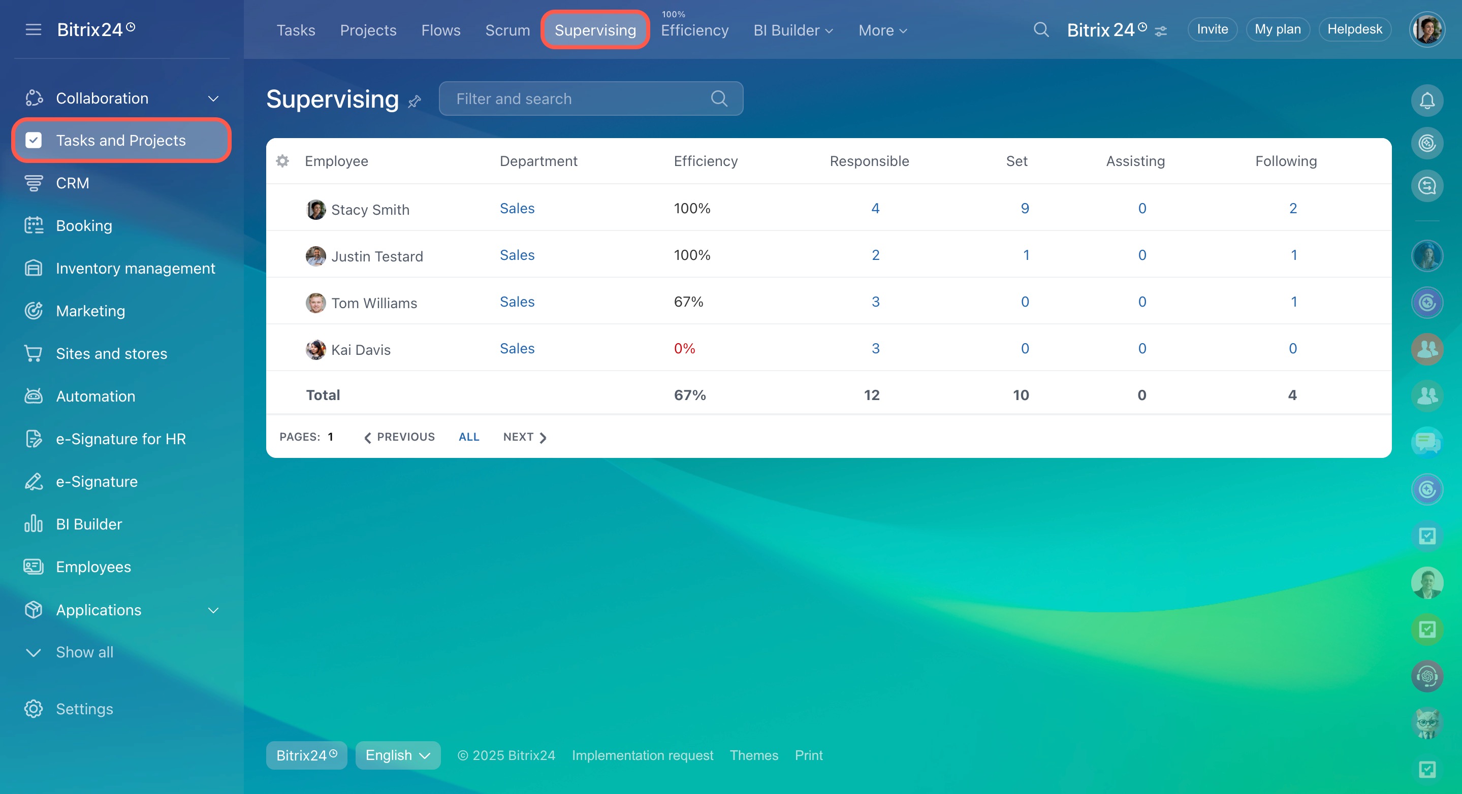
Task: Click the My plan button
Action: pos(1278,29)
